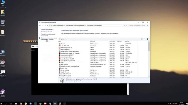Select the ABBYY FineReader 11 icon
This screenshot has height=105, width=188.
pyautogui.click(x=59, y=48)
